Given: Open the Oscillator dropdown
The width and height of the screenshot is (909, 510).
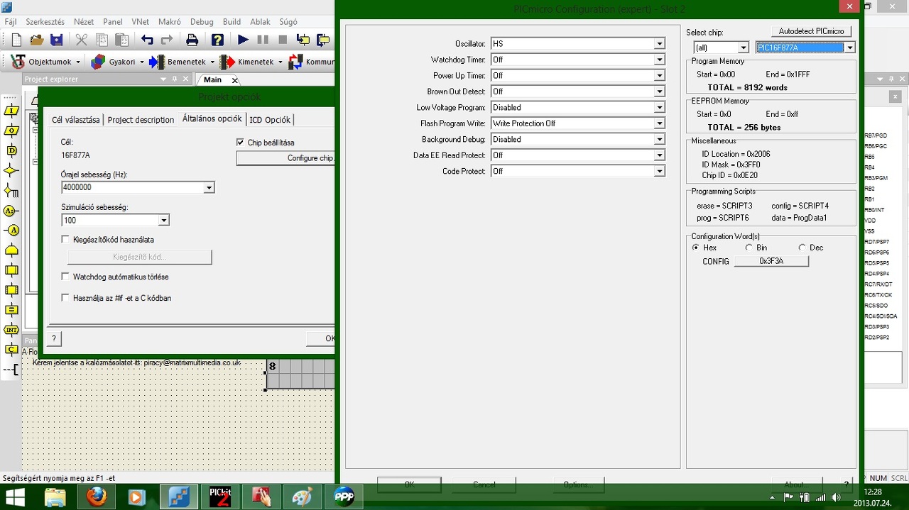Looking at the screenshot, I should (659, 44).
